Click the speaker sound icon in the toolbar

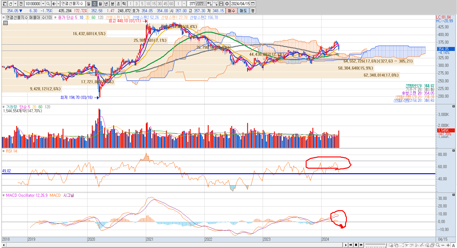54,4
